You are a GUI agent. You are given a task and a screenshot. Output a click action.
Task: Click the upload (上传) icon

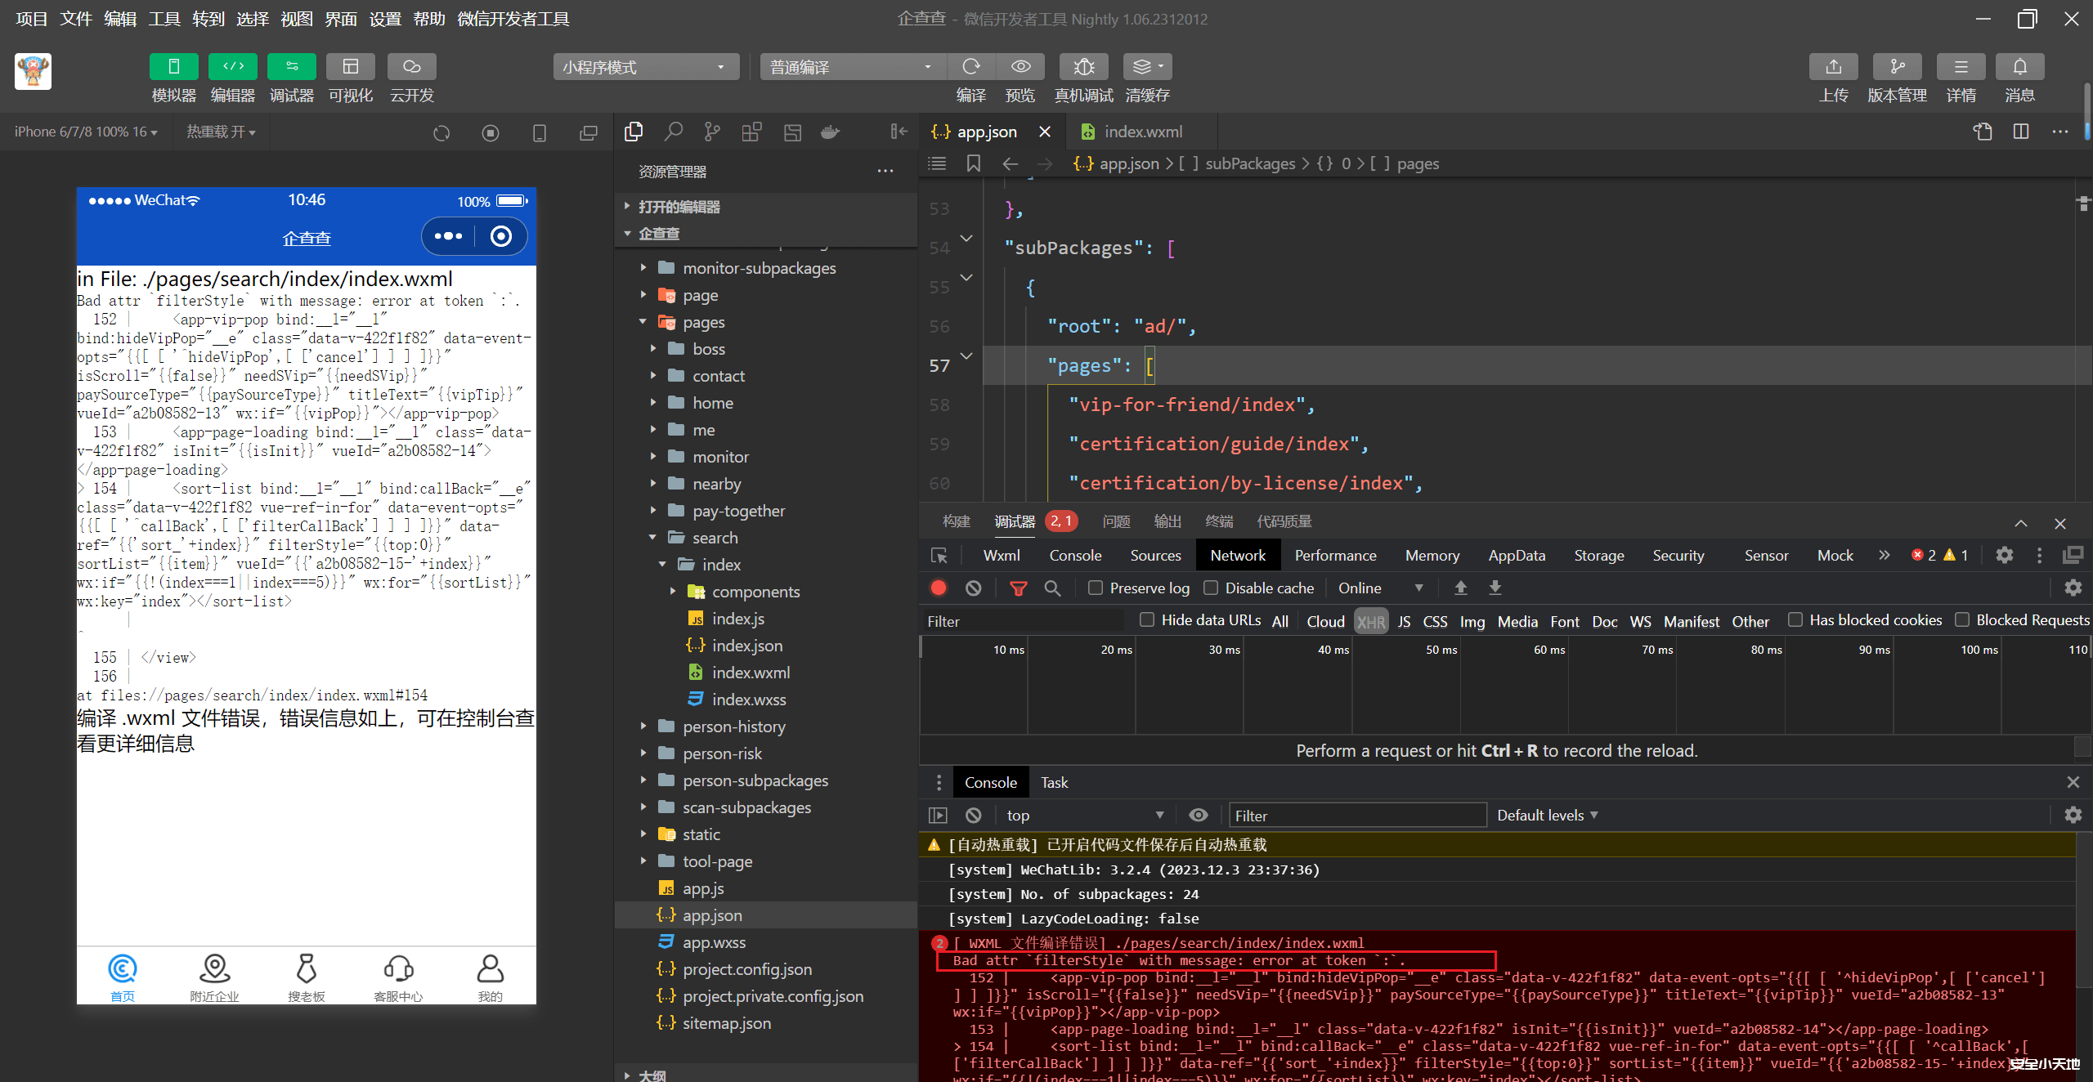(x=1833, y=67)
